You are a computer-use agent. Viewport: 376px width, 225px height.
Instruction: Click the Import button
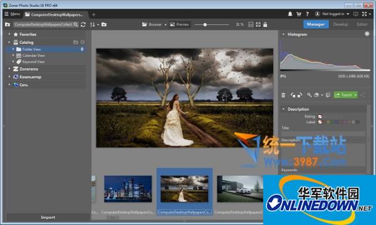click(x=48, y=217)
